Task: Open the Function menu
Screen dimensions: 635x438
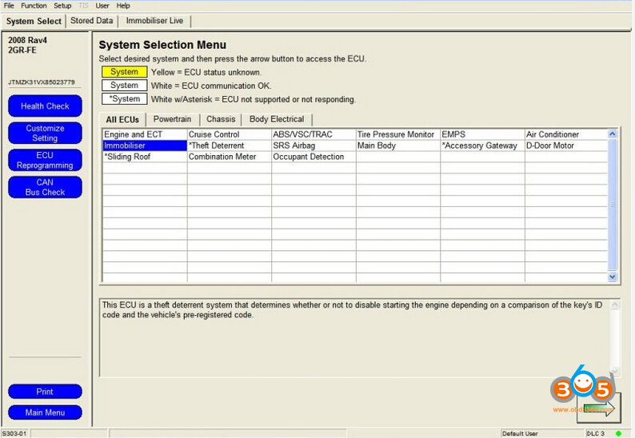Action: 34,6
